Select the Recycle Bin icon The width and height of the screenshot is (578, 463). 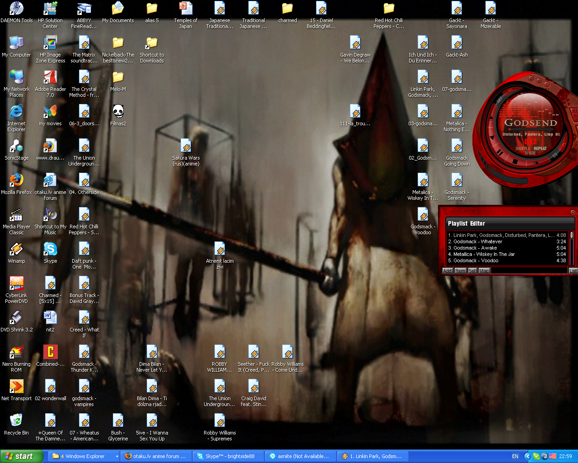point(16,425)
